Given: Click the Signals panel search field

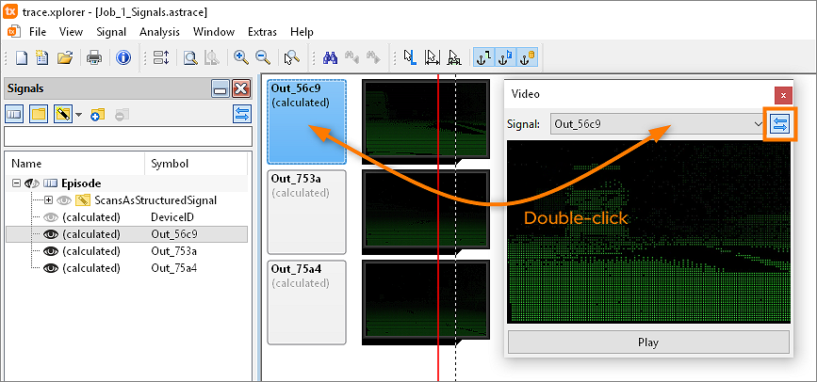Looking at the screenshot, I should 128,136.
